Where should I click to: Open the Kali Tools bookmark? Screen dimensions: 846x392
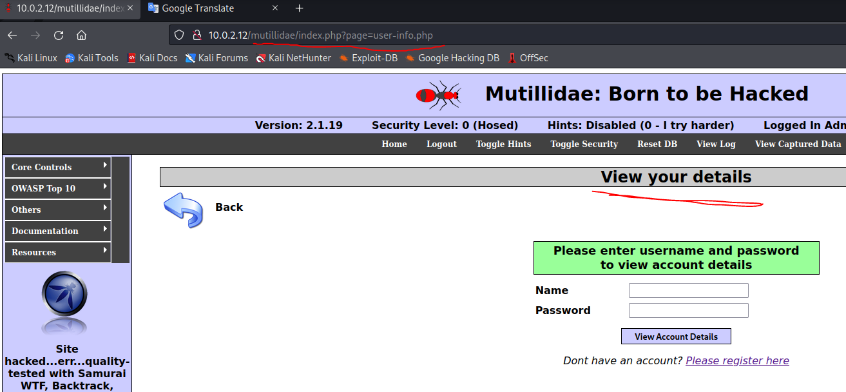point(91,58)
